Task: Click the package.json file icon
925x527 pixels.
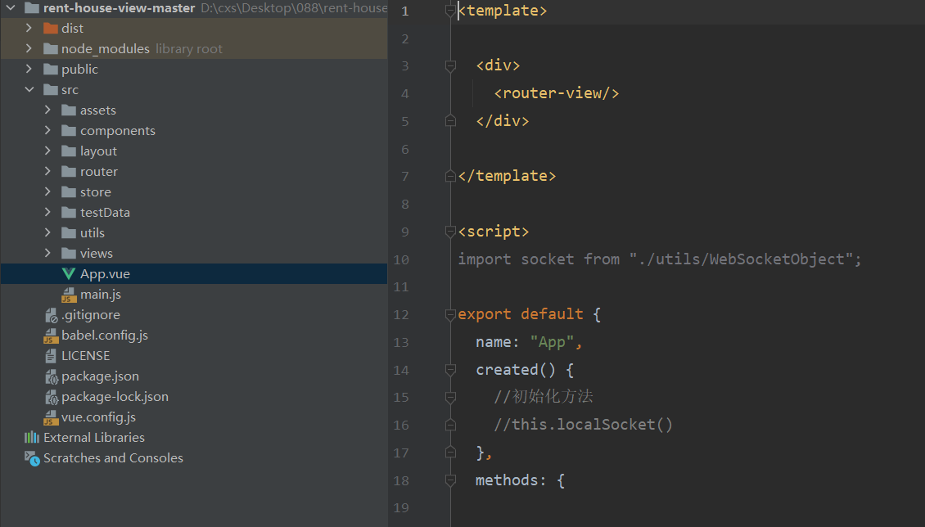Action: point(52,376)
